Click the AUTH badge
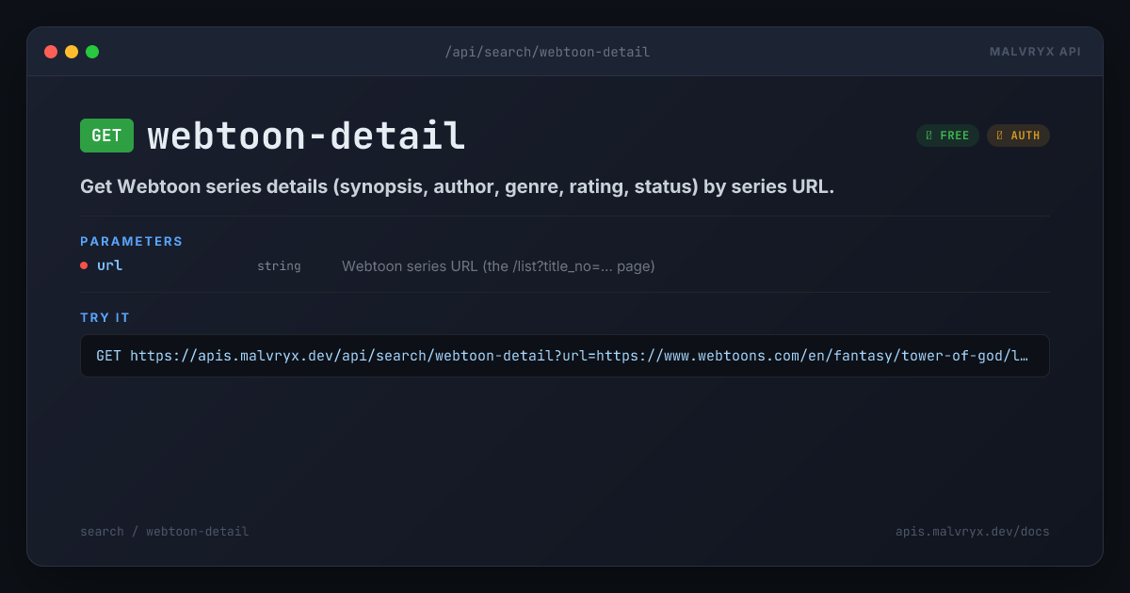The image size is (1130, 593). click(1018, 136)
